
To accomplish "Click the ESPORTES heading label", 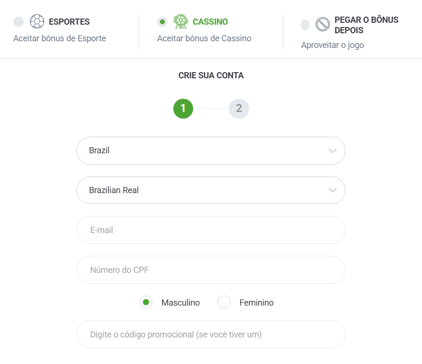I will 69,21.
